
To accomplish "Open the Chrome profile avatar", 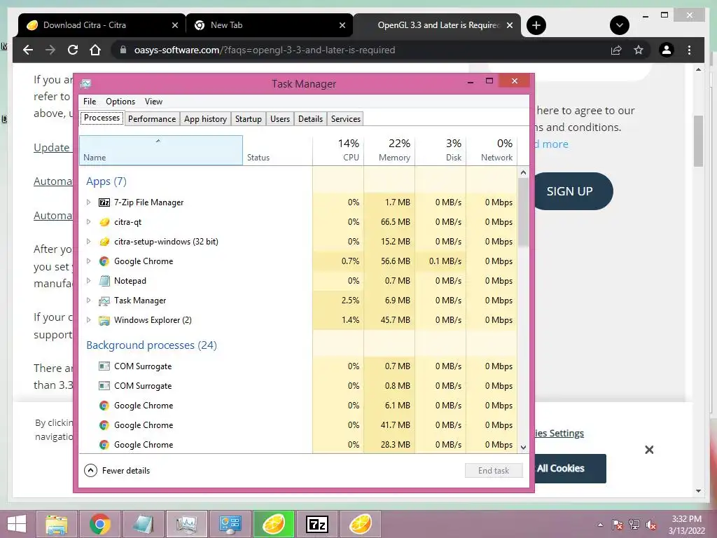I will pos(667,50).
